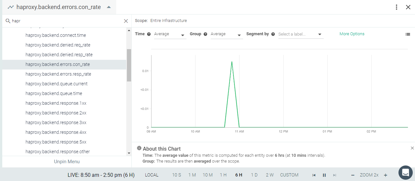Collapse the metric picker via title arrow
The height and width of the screenshot is (181, 415).
(109, 7)
